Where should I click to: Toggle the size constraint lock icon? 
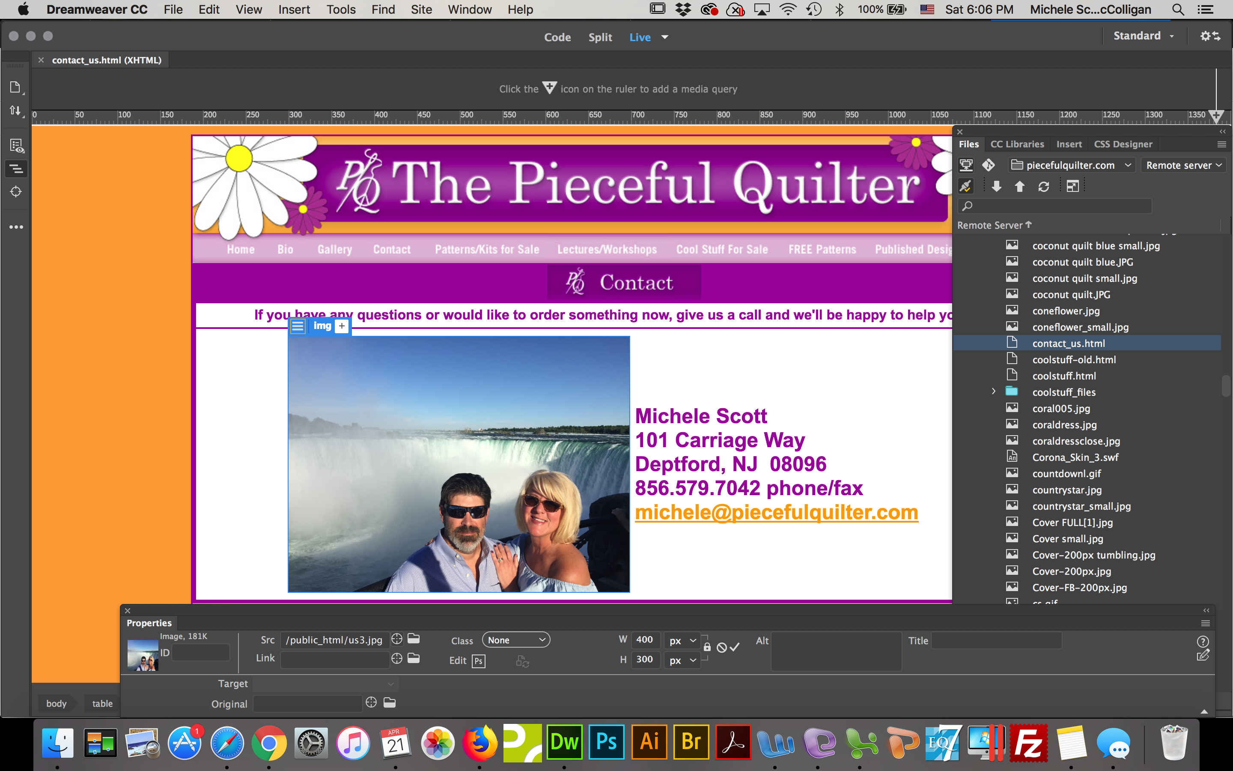click(x=707, y=647)
